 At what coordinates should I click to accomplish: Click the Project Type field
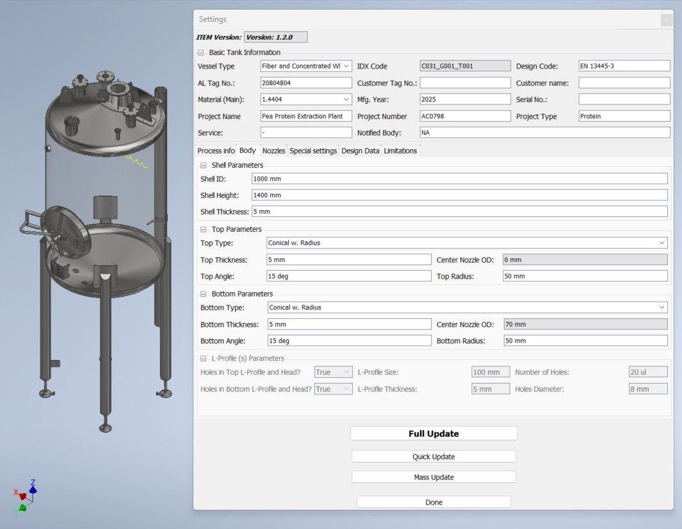point(624,116)
